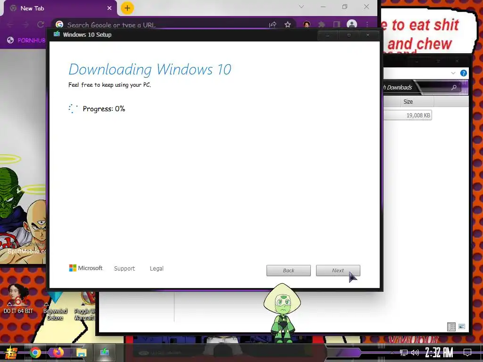The width and height of the screenshot is (483, 362).
Task: Close the New Tab tab in Chrome
Action: (x=109, y=8)
